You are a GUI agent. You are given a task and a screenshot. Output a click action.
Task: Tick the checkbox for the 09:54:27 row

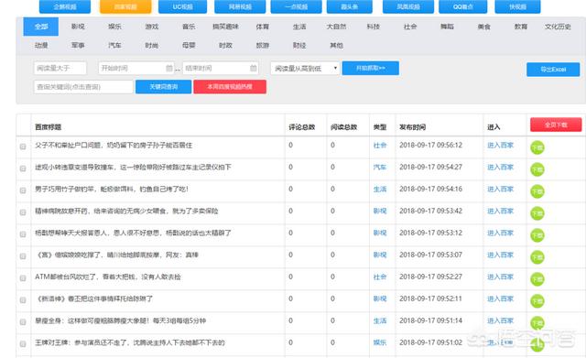click(x=23, y=168)
